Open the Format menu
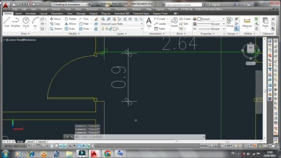281x158 pixels. tap(56, 9)
